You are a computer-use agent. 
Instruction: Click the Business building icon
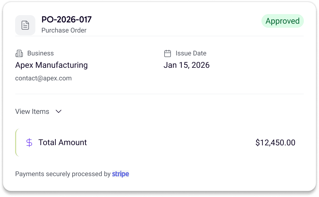tap(19, 53)
